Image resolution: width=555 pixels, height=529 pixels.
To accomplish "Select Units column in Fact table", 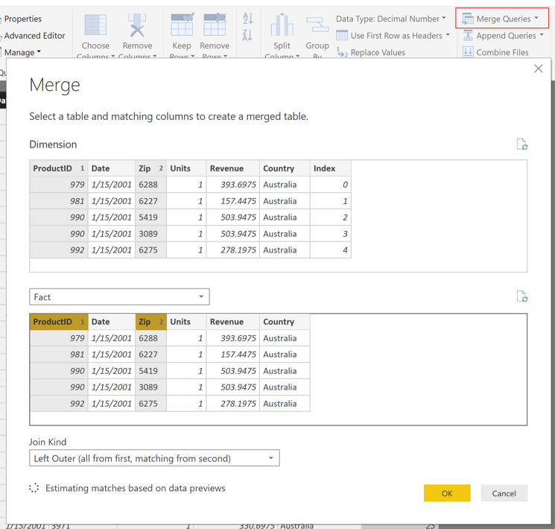I will [x=186, y=322].
